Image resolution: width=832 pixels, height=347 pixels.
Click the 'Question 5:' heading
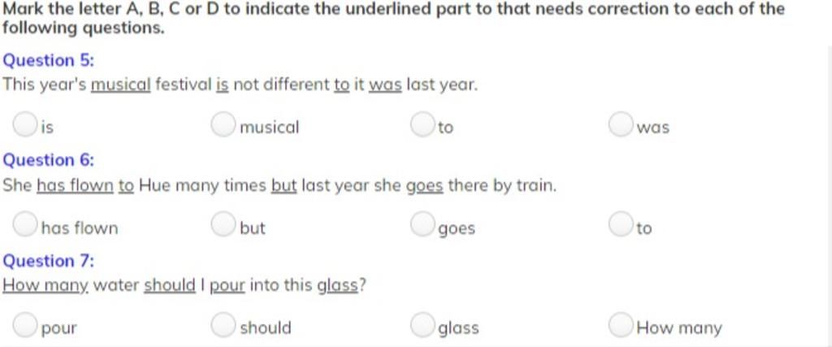[x=48, y=60]
